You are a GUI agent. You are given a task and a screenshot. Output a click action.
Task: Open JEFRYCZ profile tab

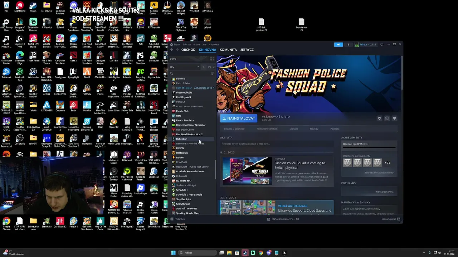[247, 50]
